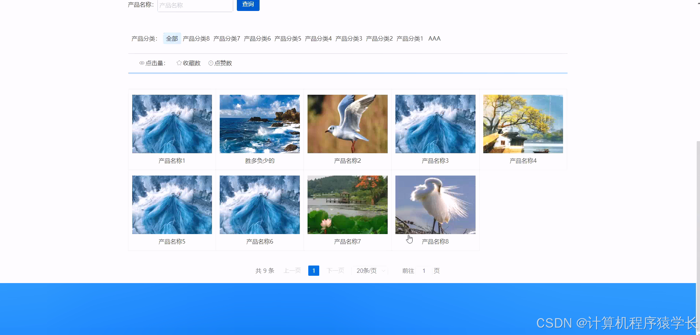The width and height of the screenshot is (700, 335).
Task: Click the 查询 search button
Action: click(248, 5)
